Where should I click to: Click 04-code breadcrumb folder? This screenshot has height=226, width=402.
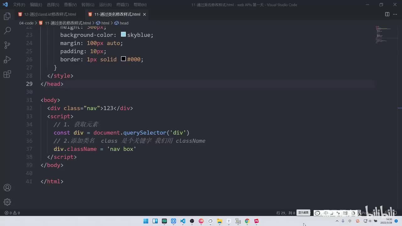(26, 23)
